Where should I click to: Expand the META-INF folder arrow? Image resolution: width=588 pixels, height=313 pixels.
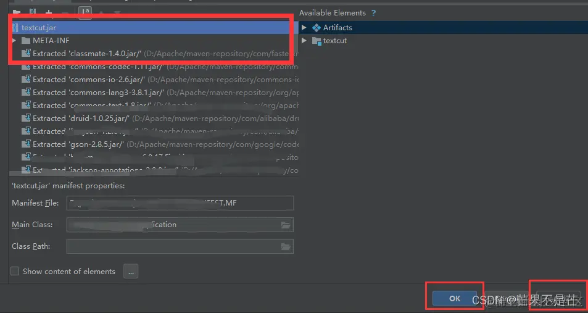pos(14,40)
